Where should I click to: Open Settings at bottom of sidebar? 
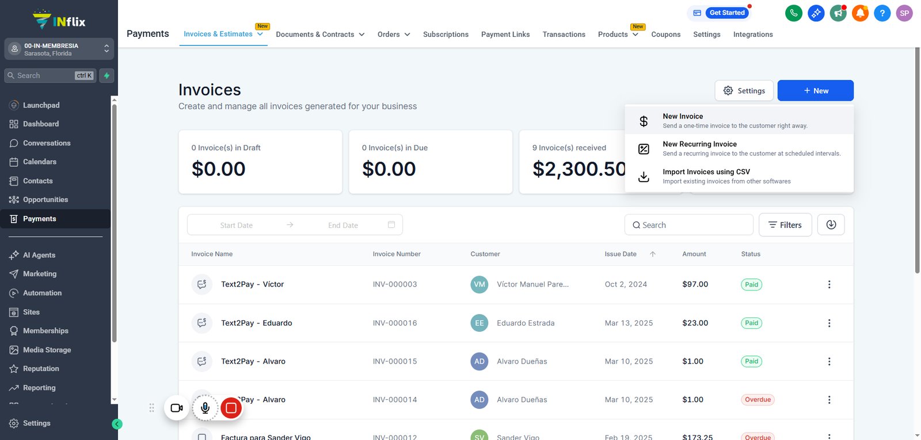36,423
